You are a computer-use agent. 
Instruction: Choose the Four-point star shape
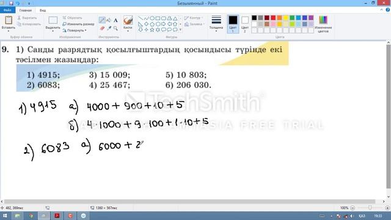pyautogui.click(x=146, y=30)
